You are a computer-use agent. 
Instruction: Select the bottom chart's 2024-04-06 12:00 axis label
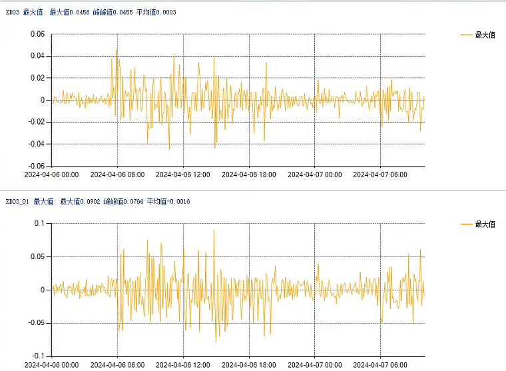[182, 364]
